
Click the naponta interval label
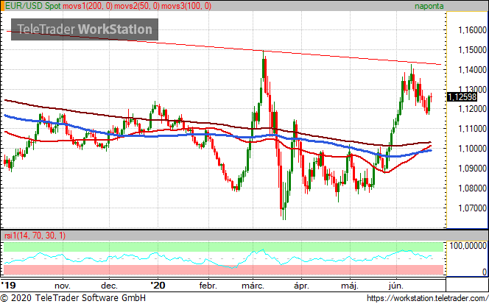coord(429,6)
